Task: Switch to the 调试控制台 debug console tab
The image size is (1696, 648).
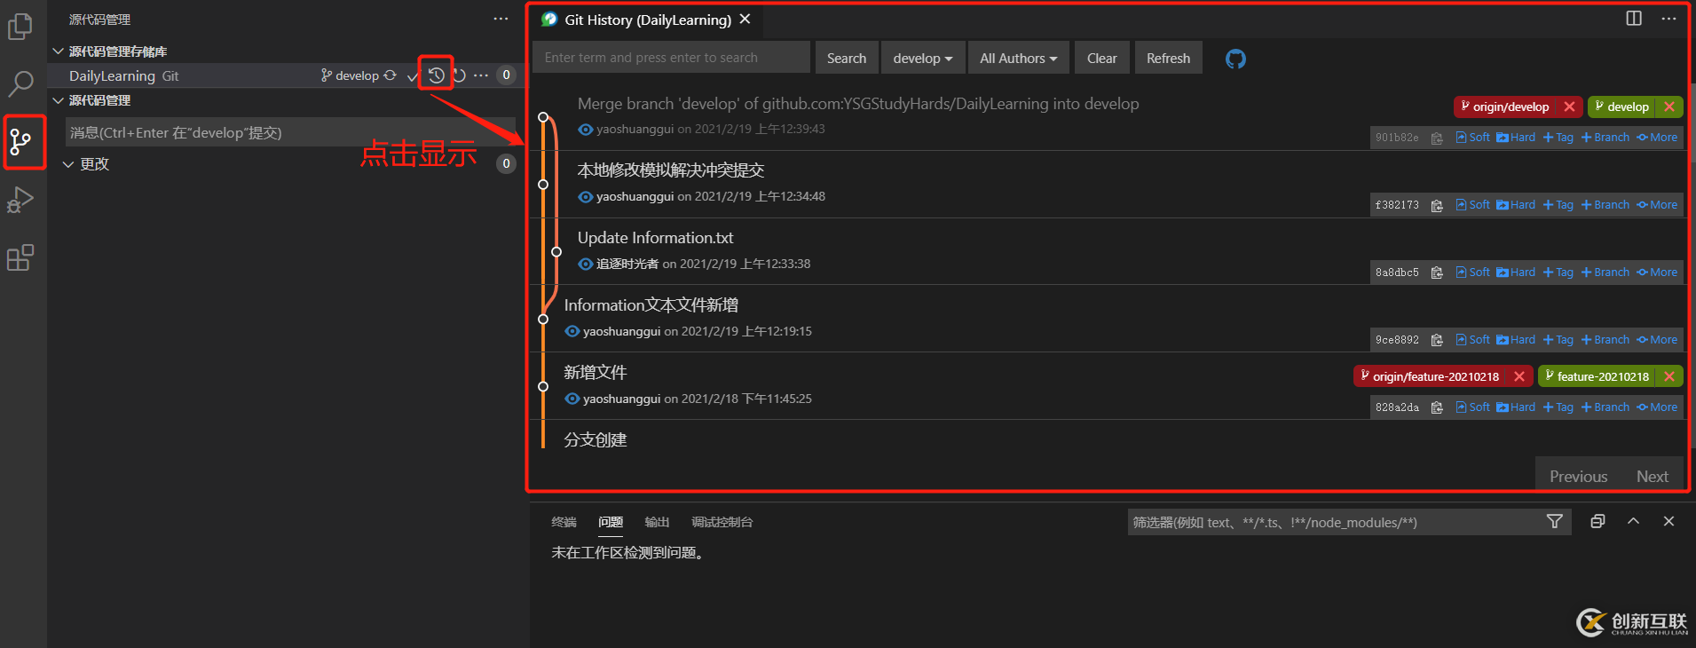Action: [722, 522]
